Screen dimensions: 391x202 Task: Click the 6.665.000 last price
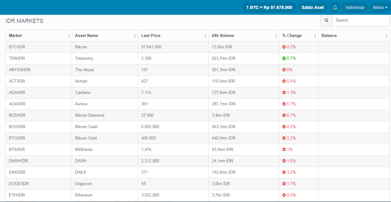150,127
